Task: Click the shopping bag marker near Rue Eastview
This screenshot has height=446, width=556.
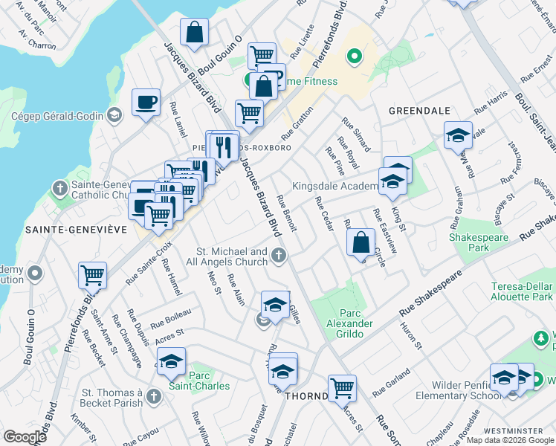Action: [x=361, y=242]
